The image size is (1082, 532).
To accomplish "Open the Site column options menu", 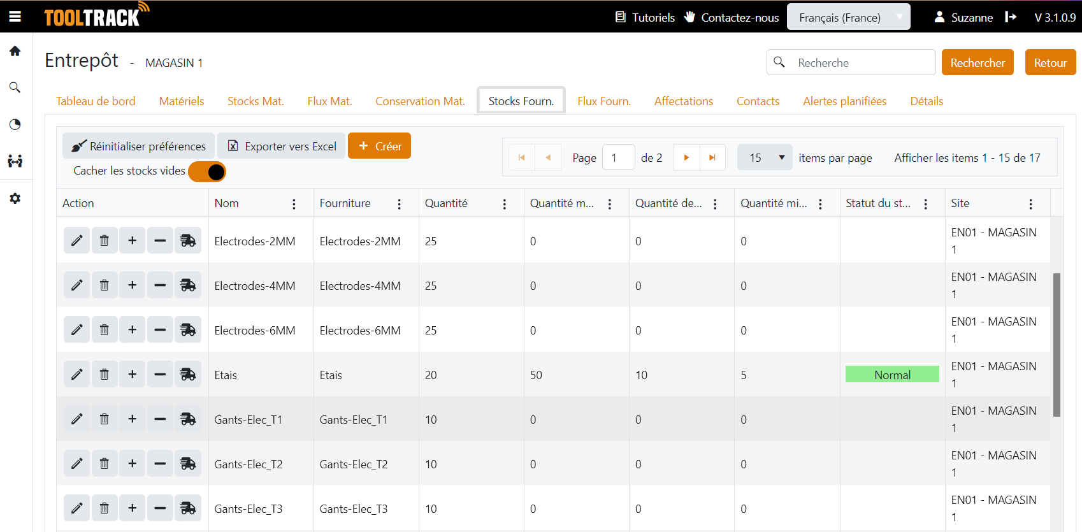I will coord(1030,204).
